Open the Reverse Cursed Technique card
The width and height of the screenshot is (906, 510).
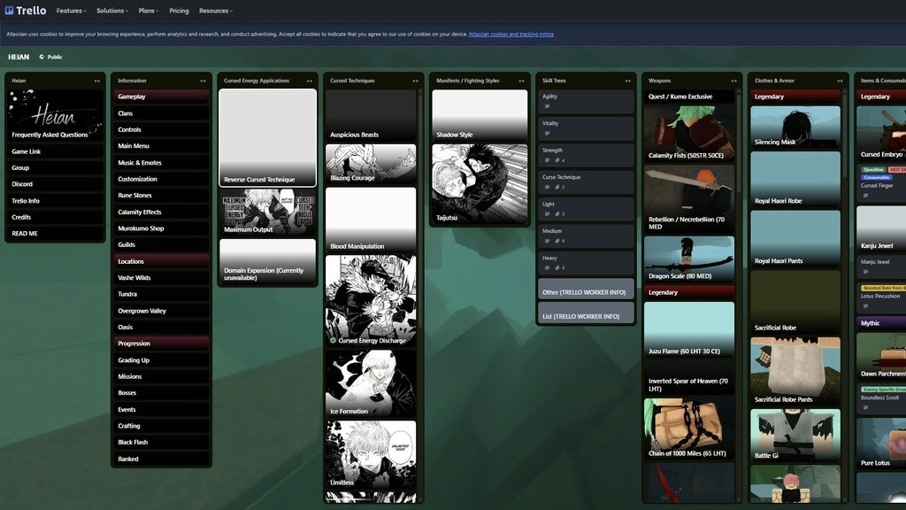[x=267, y=137]
